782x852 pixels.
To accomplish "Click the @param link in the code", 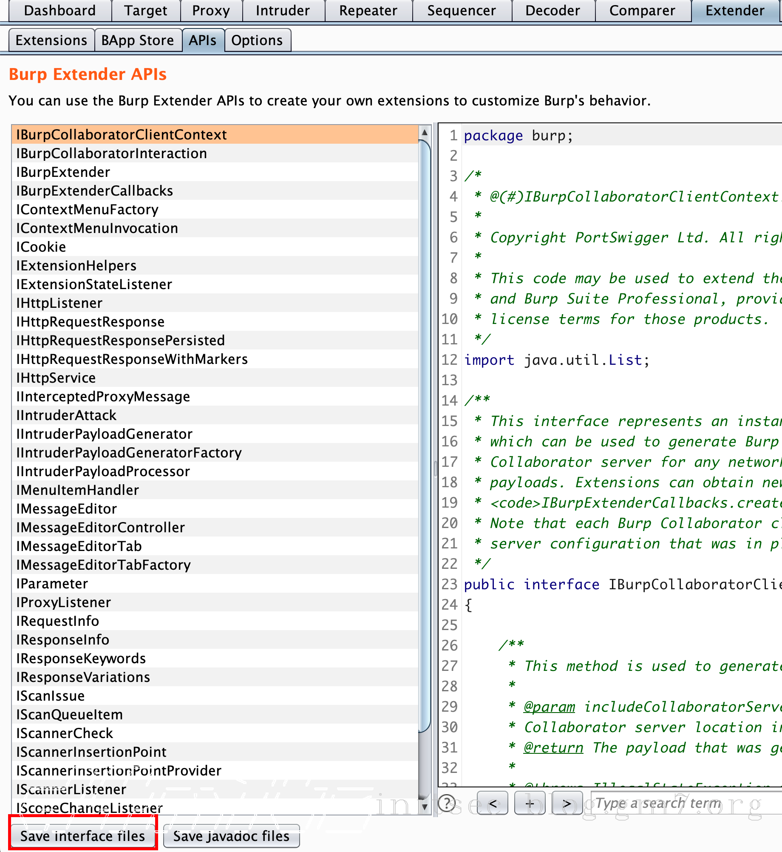I will click(x=549, y=707).
